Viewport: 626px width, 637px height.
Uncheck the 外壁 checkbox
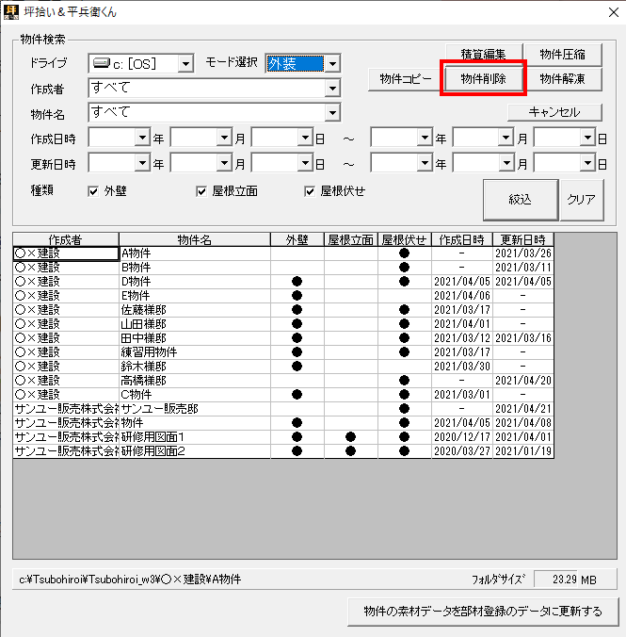pyautogui.click(x=93, y=191)
